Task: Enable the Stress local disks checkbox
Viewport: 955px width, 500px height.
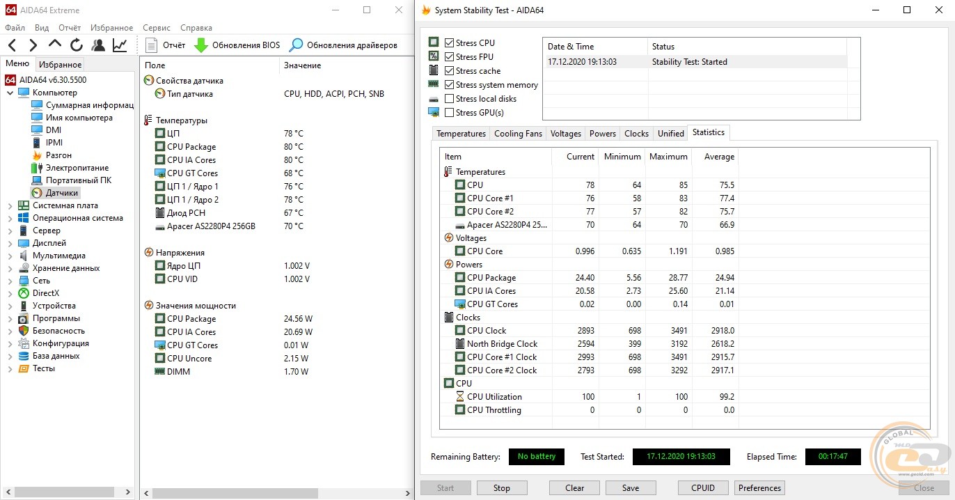Action: tap(449, 99)
